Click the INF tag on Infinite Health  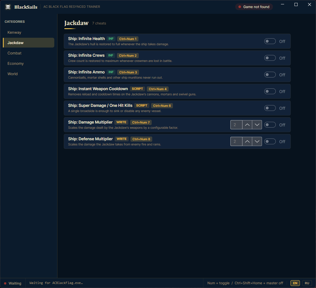pos(111,39)
